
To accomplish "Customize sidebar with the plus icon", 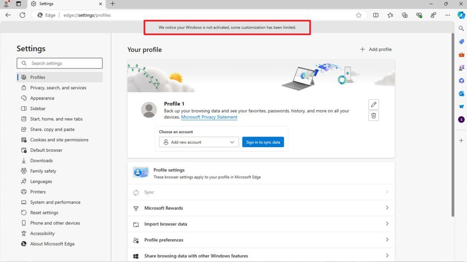I will tap(461, 140).
